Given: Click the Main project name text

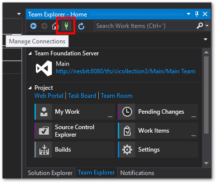Looking at the screenshot, I should click(62, 64).
